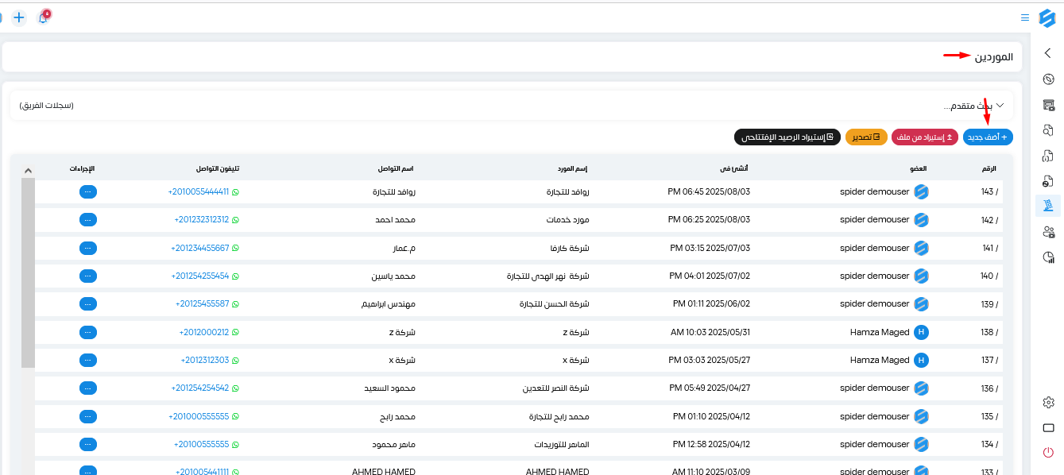Click the plus quick-add icon in header
The height and width of the screenshot is (475, 1064).
(19, 17)
